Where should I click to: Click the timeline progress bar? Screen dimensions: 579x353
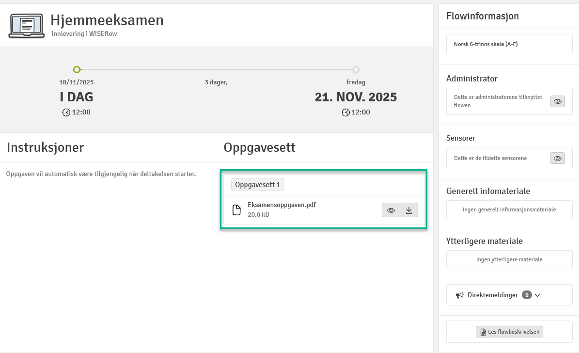coord(217,69)
